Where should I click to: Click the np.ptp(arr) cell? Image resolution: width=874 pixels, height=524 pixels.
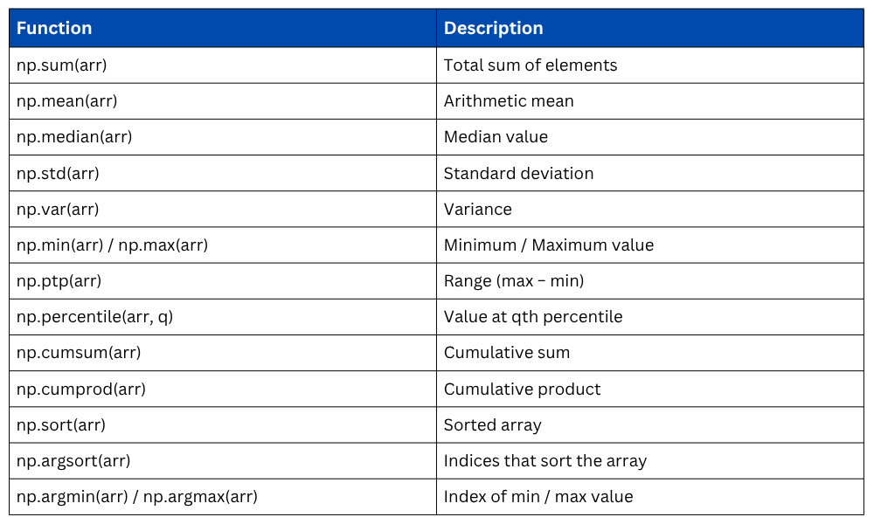pyautogui.click(x=59, y=281)
